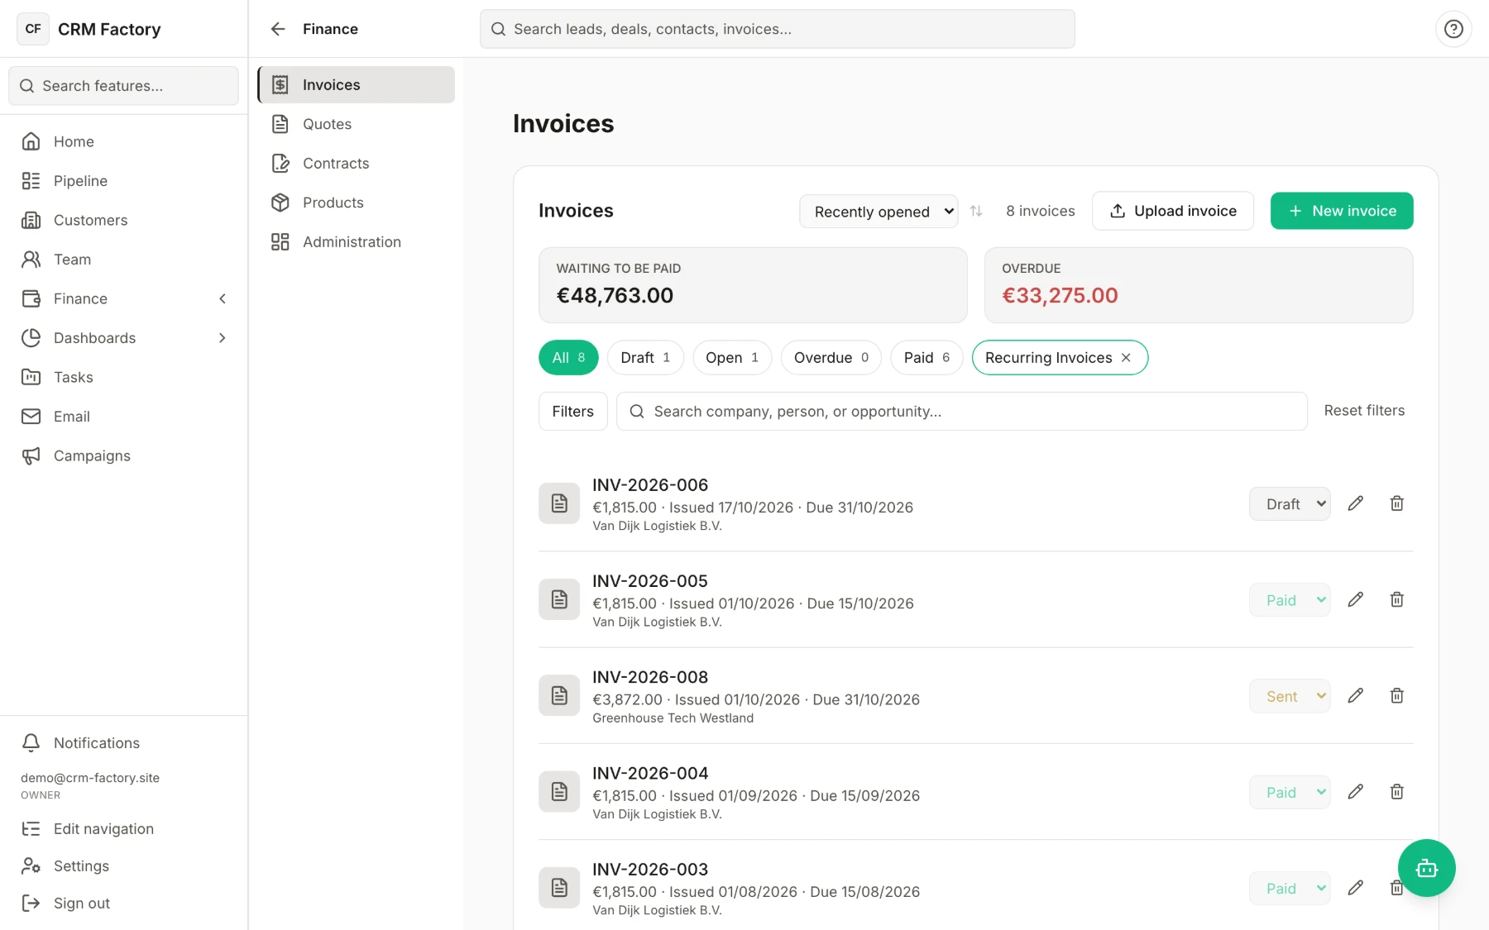Open Contracts in Finance menu

357,164
